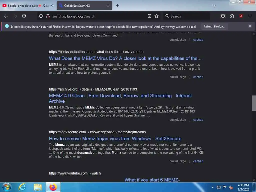The image size is (256, 192).
Task: Open MEMZ 4.0 Clean Internet Archive result
Action: pyautogui.click(x=120, y=98)
